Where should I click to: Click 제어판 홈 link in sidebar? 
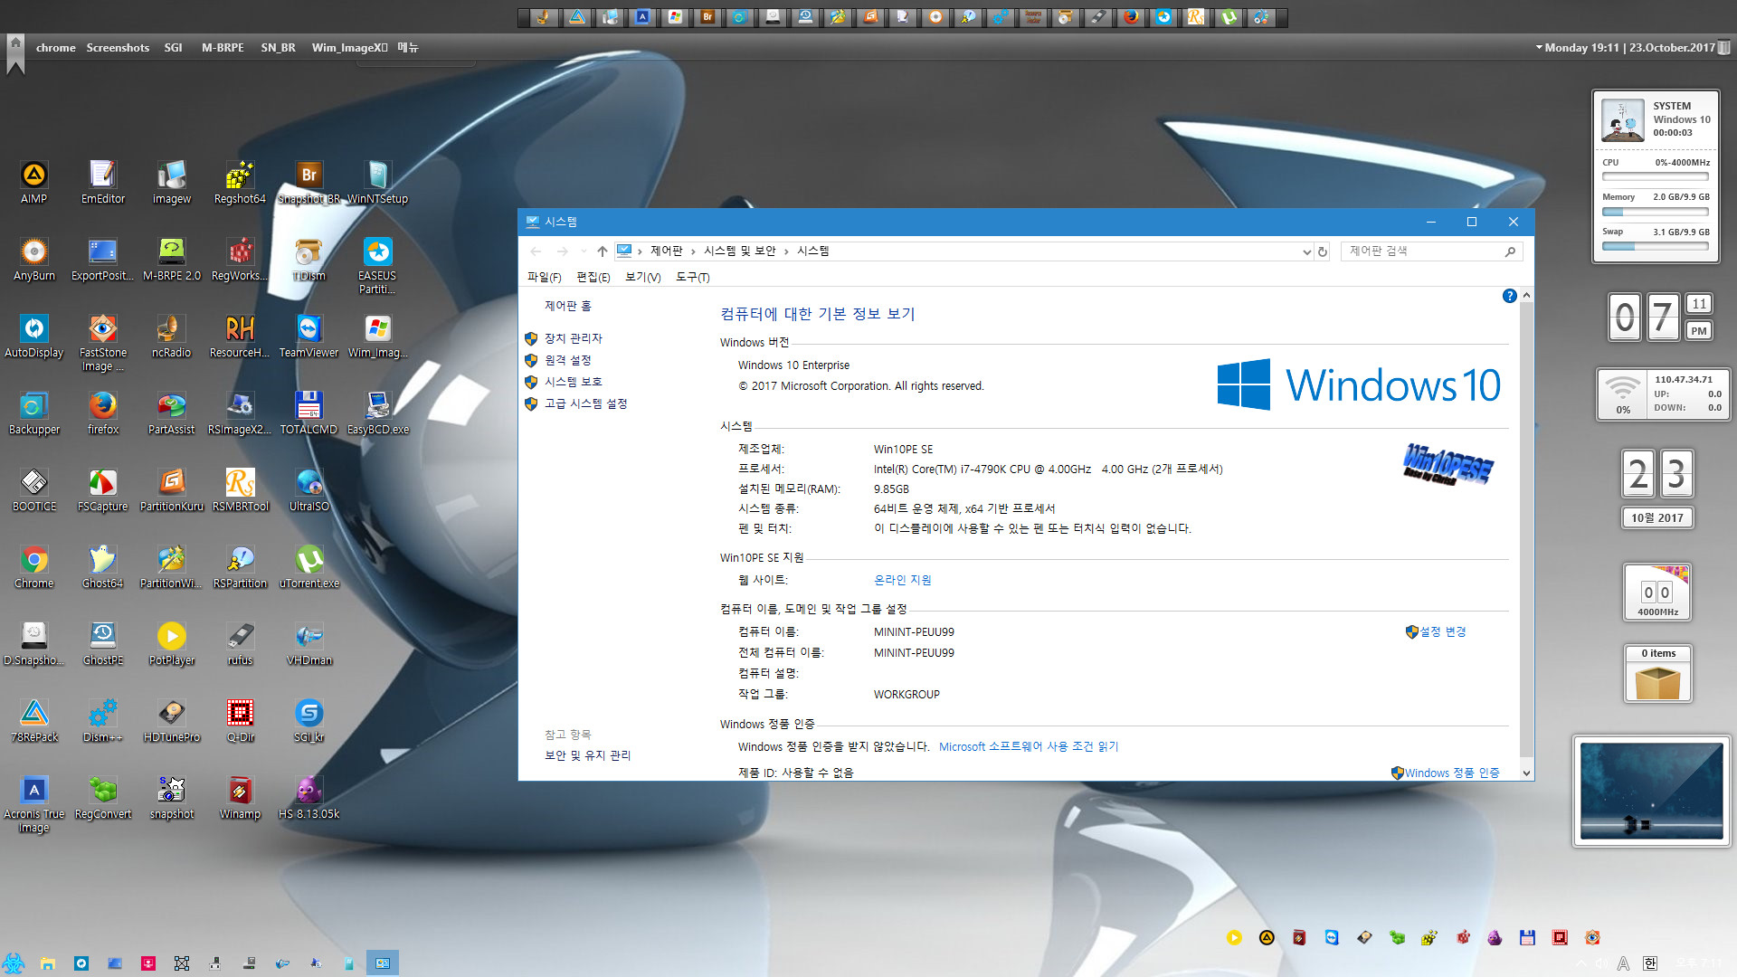tap(567, 307)
